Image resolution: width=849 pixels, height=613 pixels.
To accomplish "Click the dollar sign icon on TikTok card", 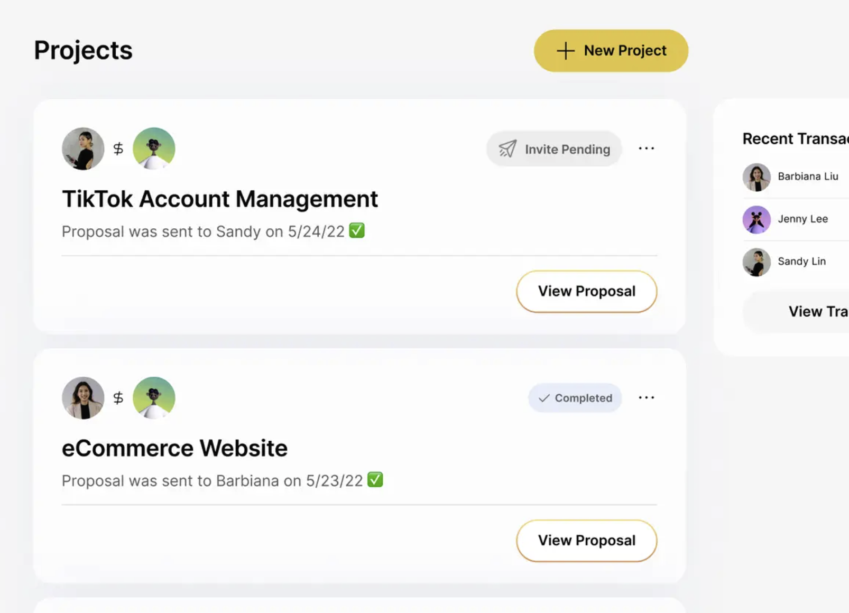I will point(118,149).
